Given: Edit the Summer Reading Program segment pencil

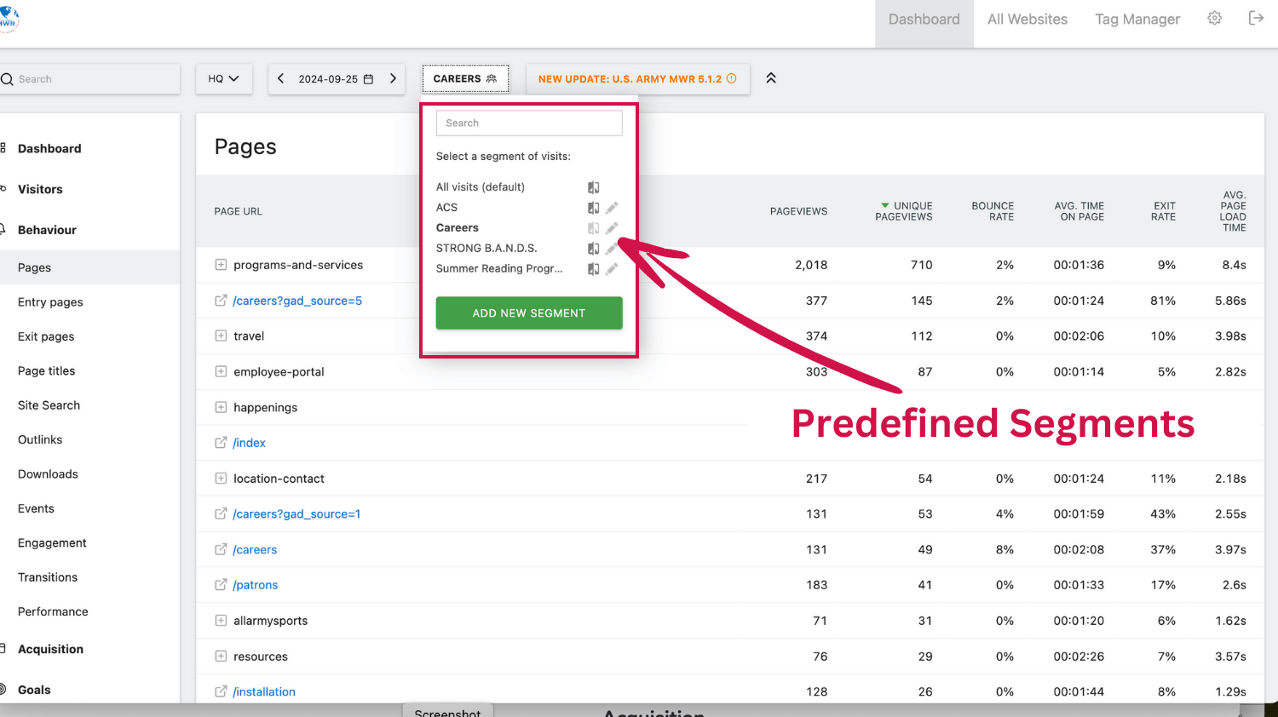Looking at the screenshot, I should [x=612, y=269].
